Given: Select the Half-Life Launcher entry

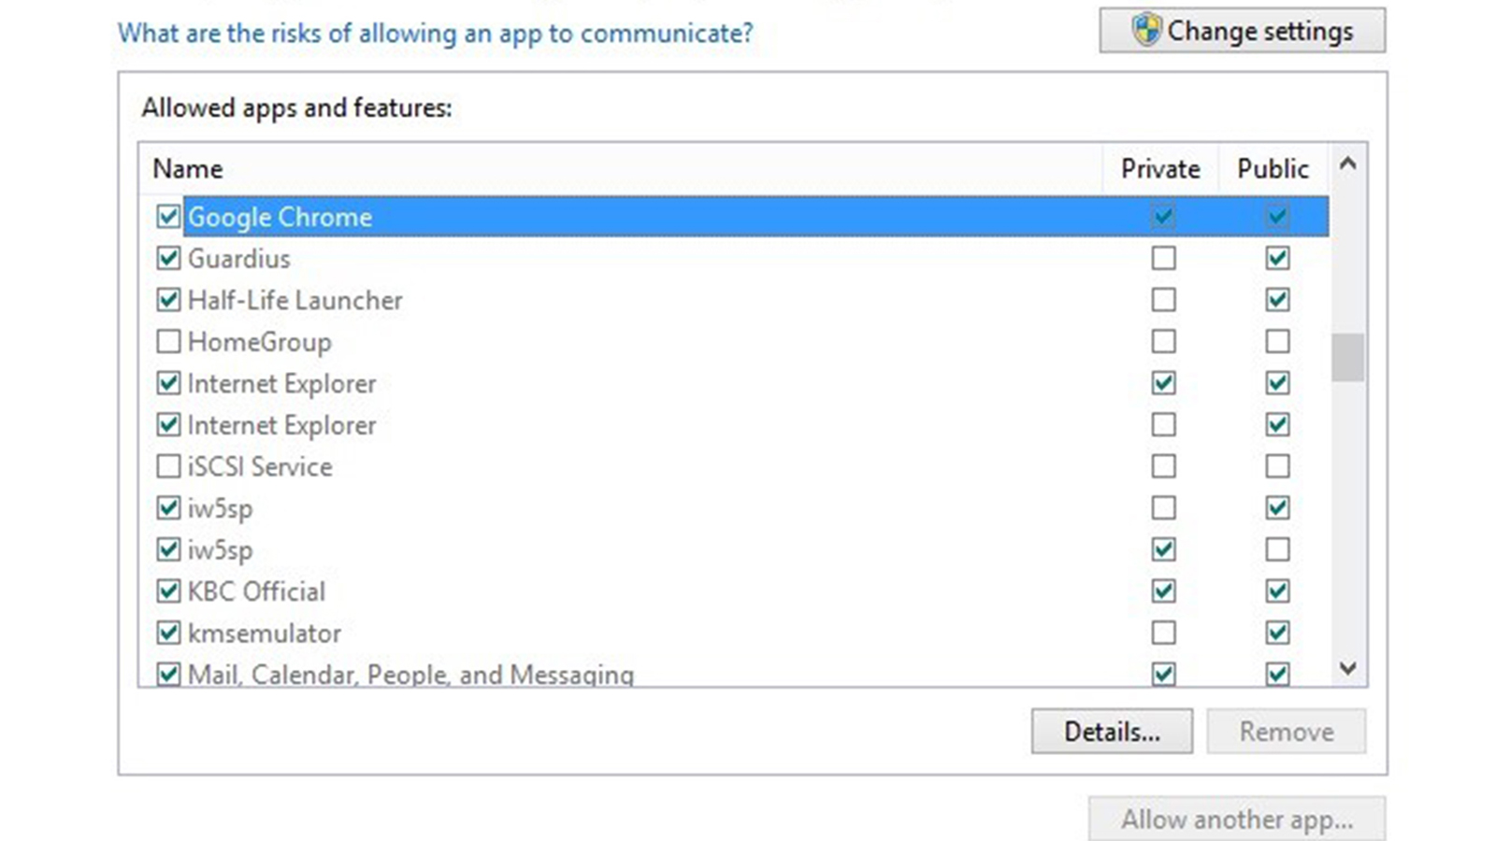Looking at the screenshot, I should [295, 300].
